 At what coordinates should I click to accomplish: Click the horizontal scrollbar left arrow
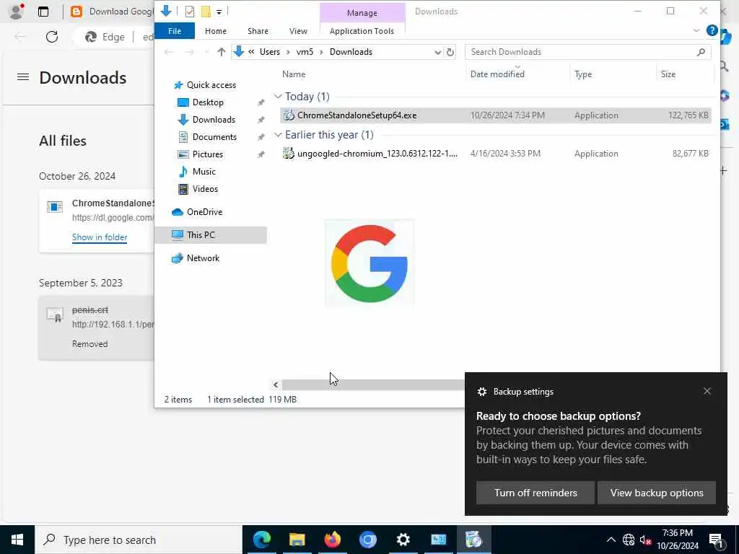(x=276, y=385)
